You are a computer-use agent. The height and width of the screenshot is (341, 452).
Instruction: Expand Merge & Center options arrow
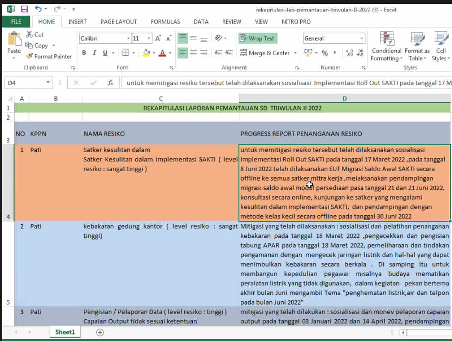(x=295, y=53)
